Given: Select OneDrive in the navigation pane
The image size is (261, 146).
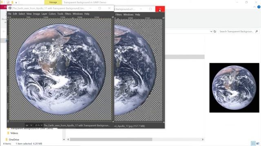Looking at the screenshot, I should (x=14, y=140).
